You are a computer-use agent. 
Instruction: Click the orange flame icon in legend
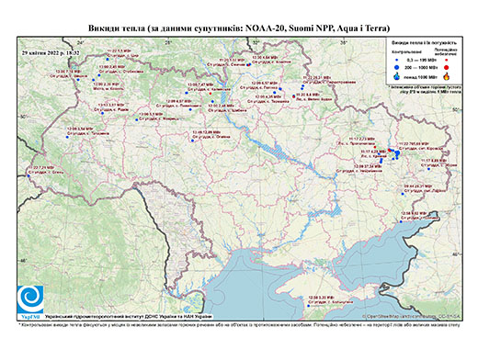(447, 76)
